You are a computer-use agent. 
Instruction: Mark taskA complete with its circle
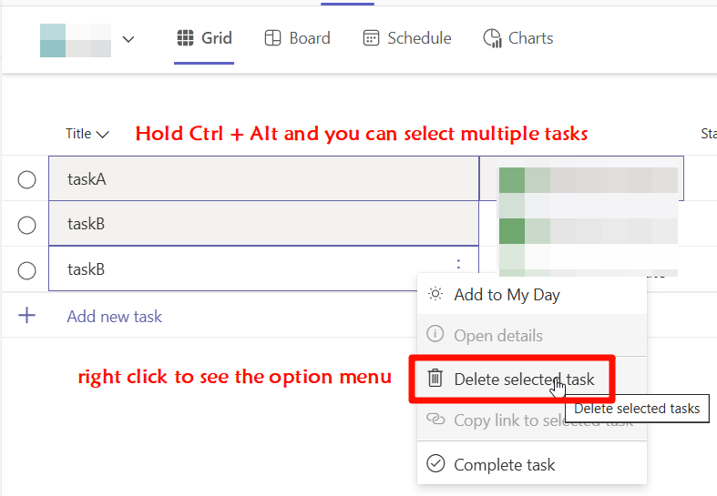click(27, 180)
